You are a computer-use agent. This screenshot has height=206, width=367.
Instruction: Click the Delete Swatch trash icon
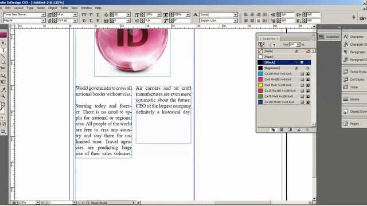coord(307,130)
